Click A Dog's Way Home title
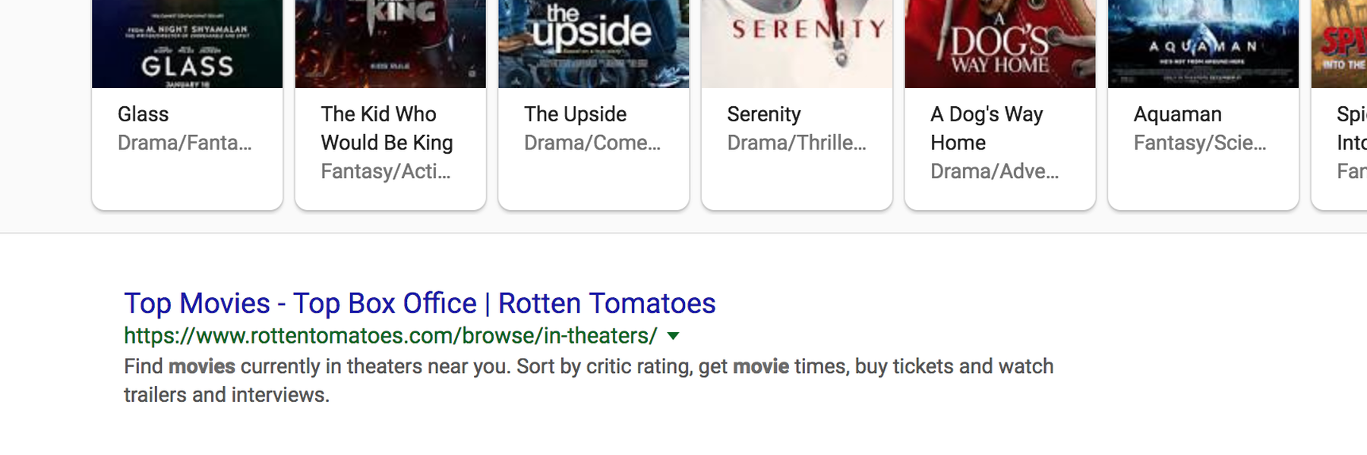 (x=987, y=128)
